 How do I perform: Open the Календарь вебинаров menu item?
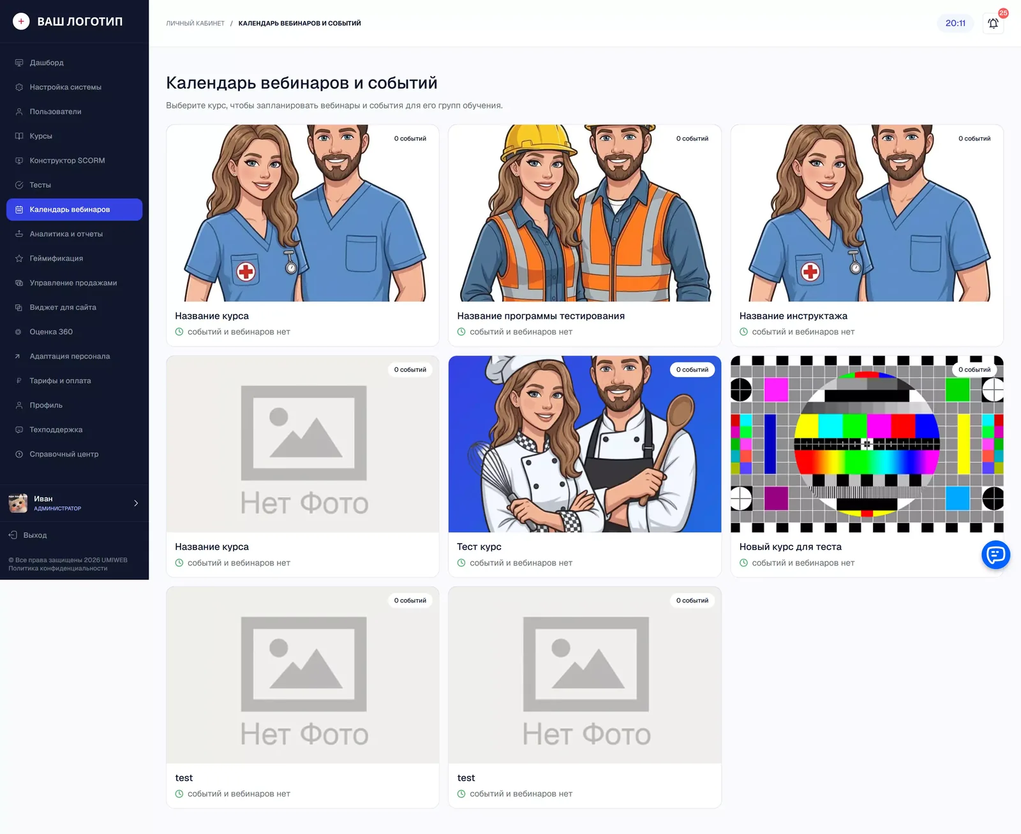pyautogui.click(x=74, y=209)
